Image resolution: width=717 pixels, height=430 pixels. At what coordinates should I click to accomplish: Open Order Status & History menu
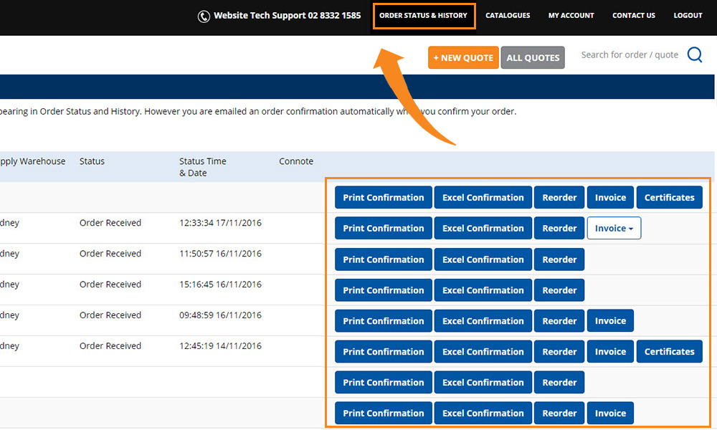pyautogui.click(x=423, y=16)
